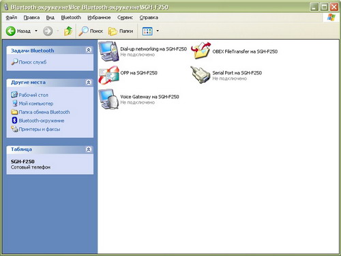The width and height of the screenshot is (341, 256).
Task: Open the Сервис menu
Action: coord(125,18)
